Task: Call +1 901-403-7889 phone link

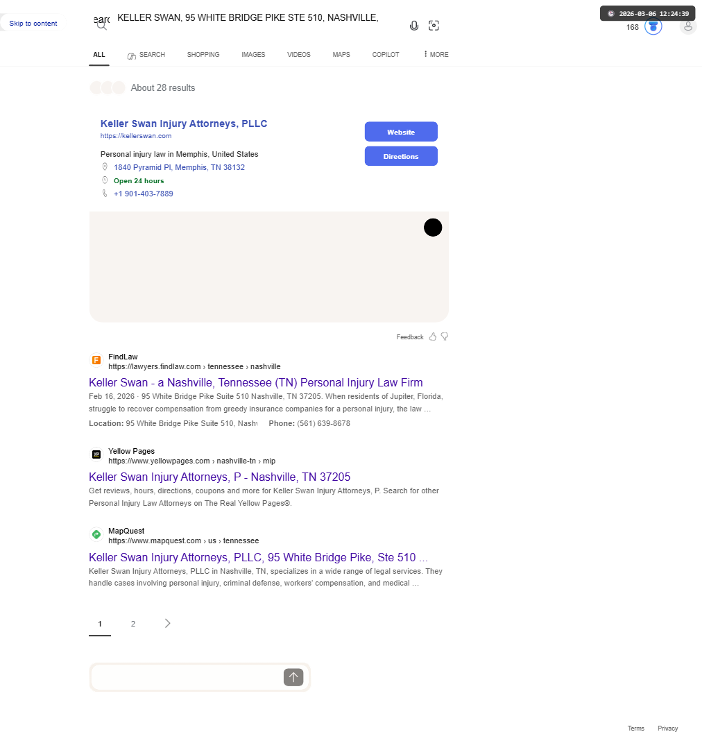Action: 144,194
